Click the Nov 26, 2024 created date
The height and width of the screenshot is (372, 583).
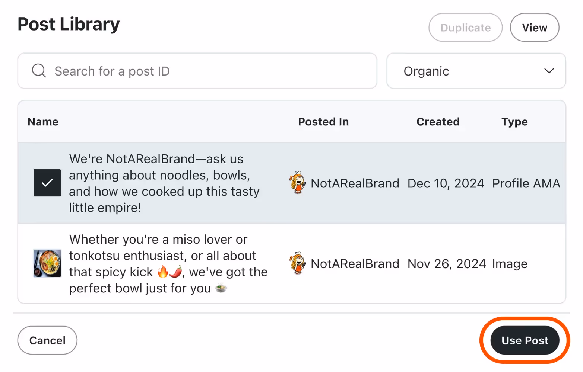446,263
